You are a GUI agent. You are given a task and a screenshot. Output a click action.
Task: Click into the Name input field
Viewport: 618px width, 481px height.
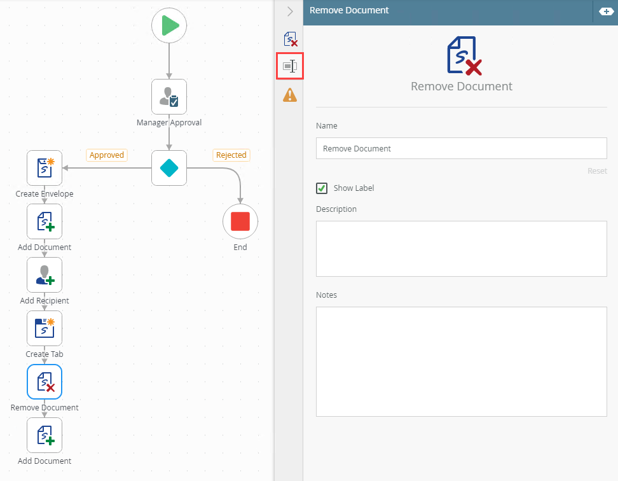[461, 149]
